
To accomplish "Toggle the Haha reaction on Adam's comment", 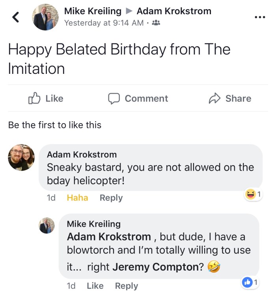I will pyautogui.click(x=77, y=198).
